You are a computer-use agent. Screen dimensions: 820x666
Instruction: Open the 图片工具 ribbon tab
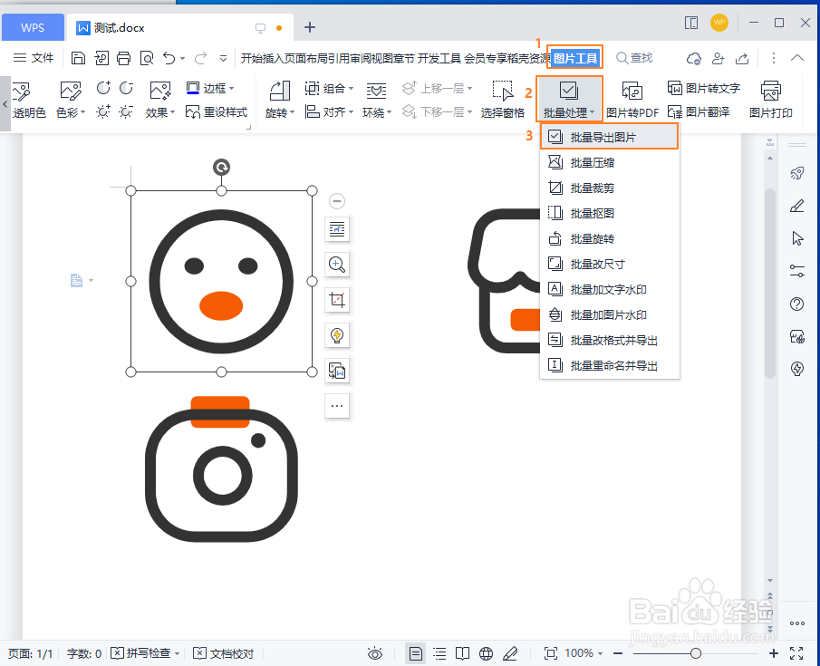click(575, 58)
